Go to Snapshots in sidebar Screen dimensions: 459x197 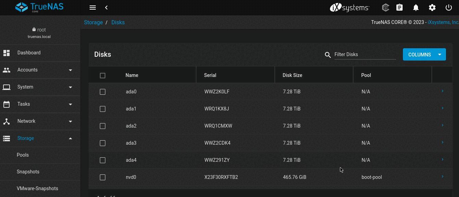click(28, 172)
